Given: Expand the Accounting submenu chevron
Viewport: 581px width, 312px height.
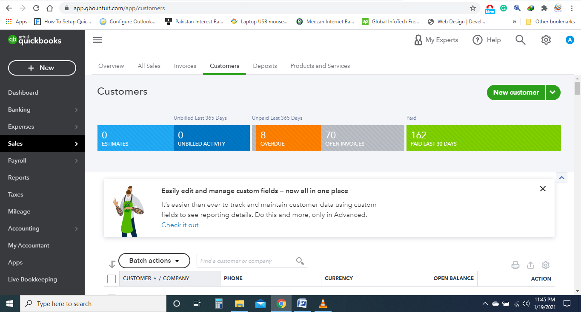Looking at the screenshot, I should (x=77, y=228).
